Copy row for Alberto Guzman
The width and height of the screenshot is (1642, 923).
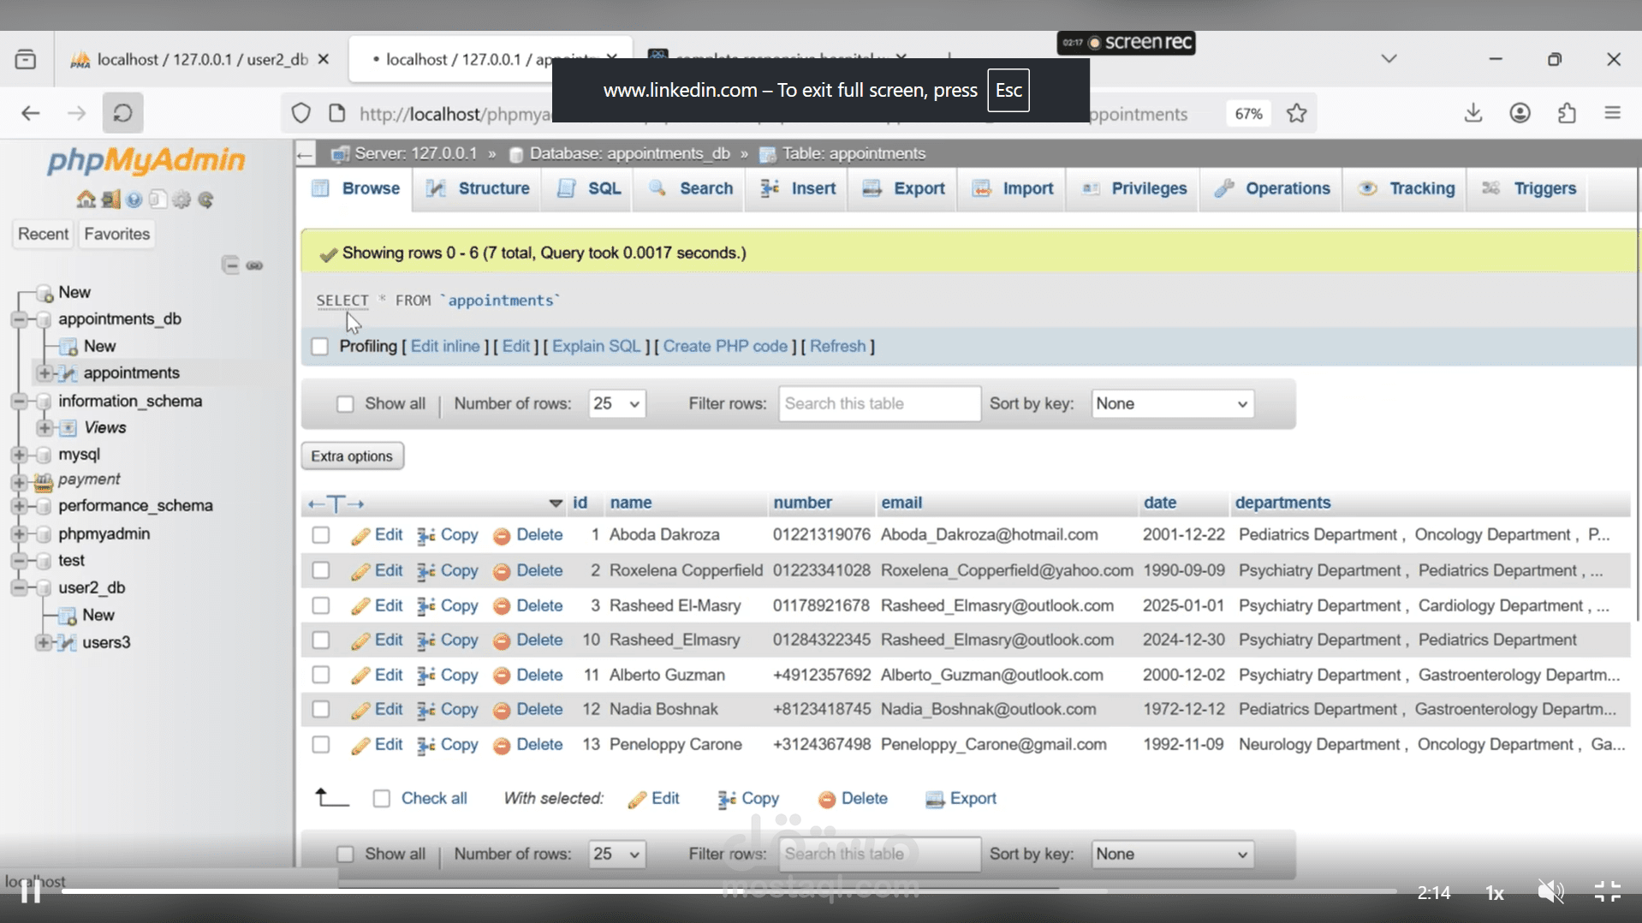pos(447,675)
